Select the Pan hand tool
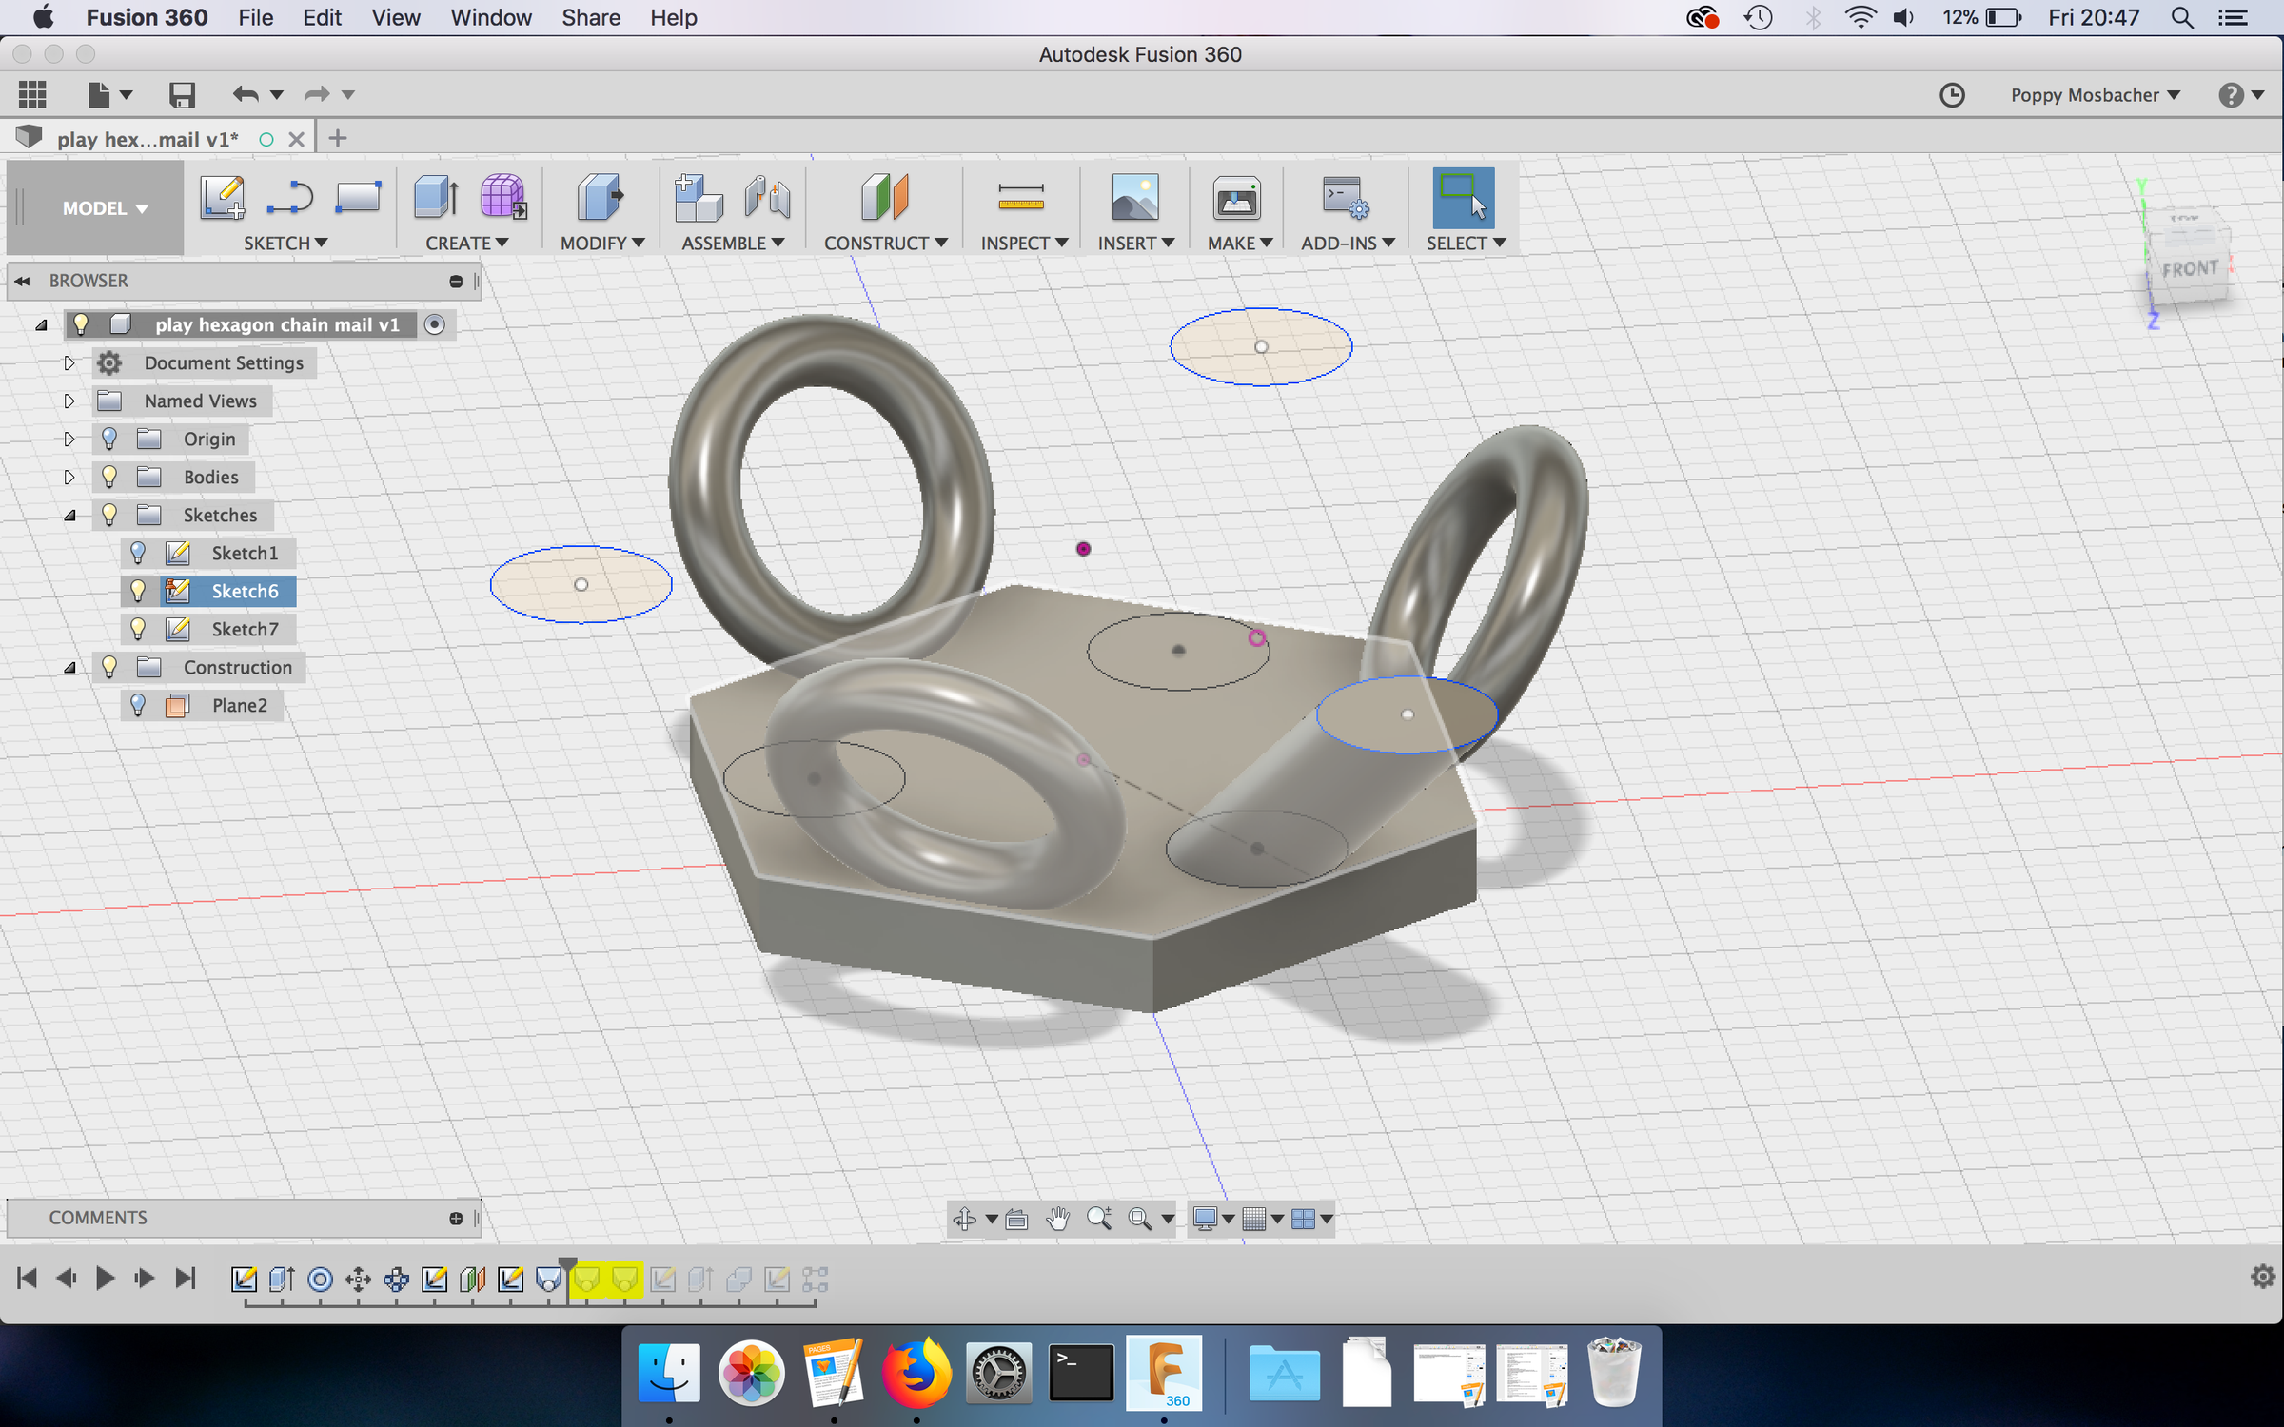Screen dimensions: 2284x1427 (1058, 1219)
